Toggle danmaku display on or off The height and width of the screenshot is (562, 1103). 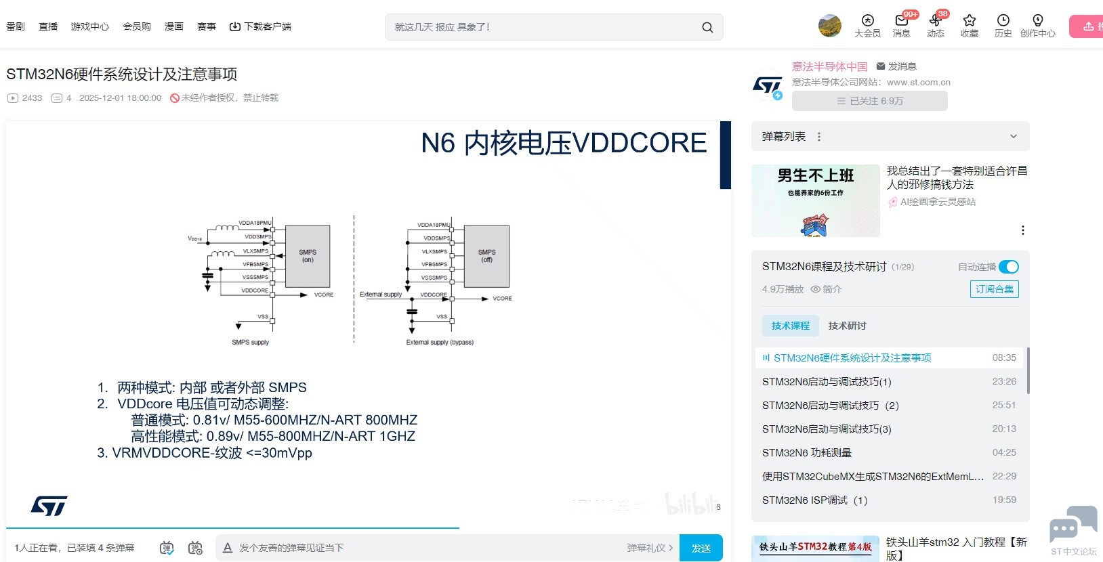pyautogui.click(x=167, y=548)
